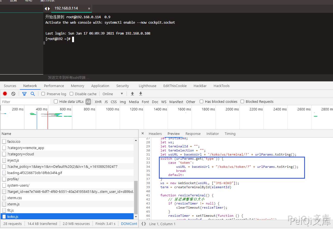Click the terminal tabs left-right navigation arrows
Image resolution: width=333 pixels, height=229 pixels.
[47, 8]
